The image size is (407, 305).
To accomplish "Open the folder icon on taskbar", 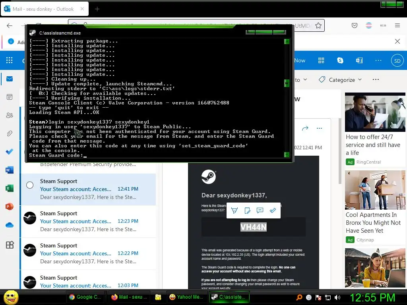I will point(158,297).
